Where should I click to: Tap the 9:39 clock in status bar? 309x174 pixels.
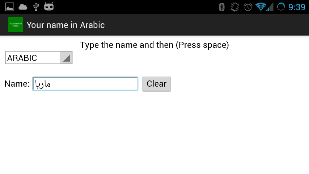pos(297,7)
